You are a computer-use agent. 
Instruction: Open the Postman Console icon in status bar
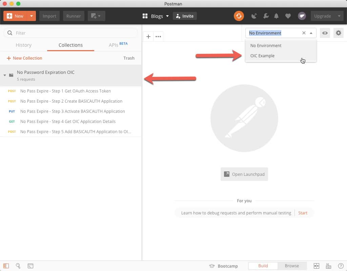[30, 266]
